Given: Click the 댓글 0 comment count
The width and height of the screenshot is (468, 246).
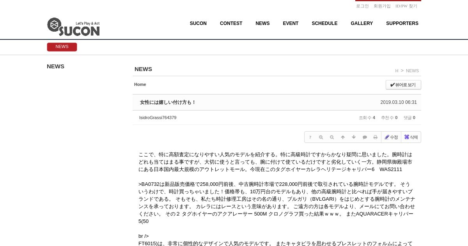Looking at the screenshot, I should tap(409, 118).
